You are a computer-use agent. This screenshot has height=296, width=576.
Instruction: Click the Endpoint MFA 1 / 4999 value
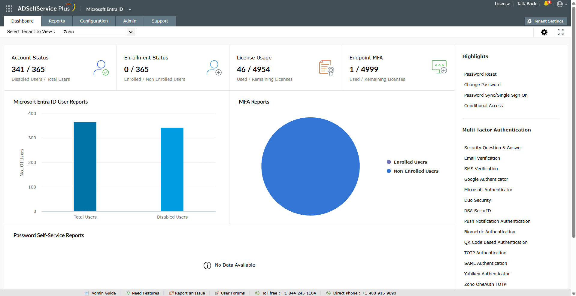tap(364, 70)
